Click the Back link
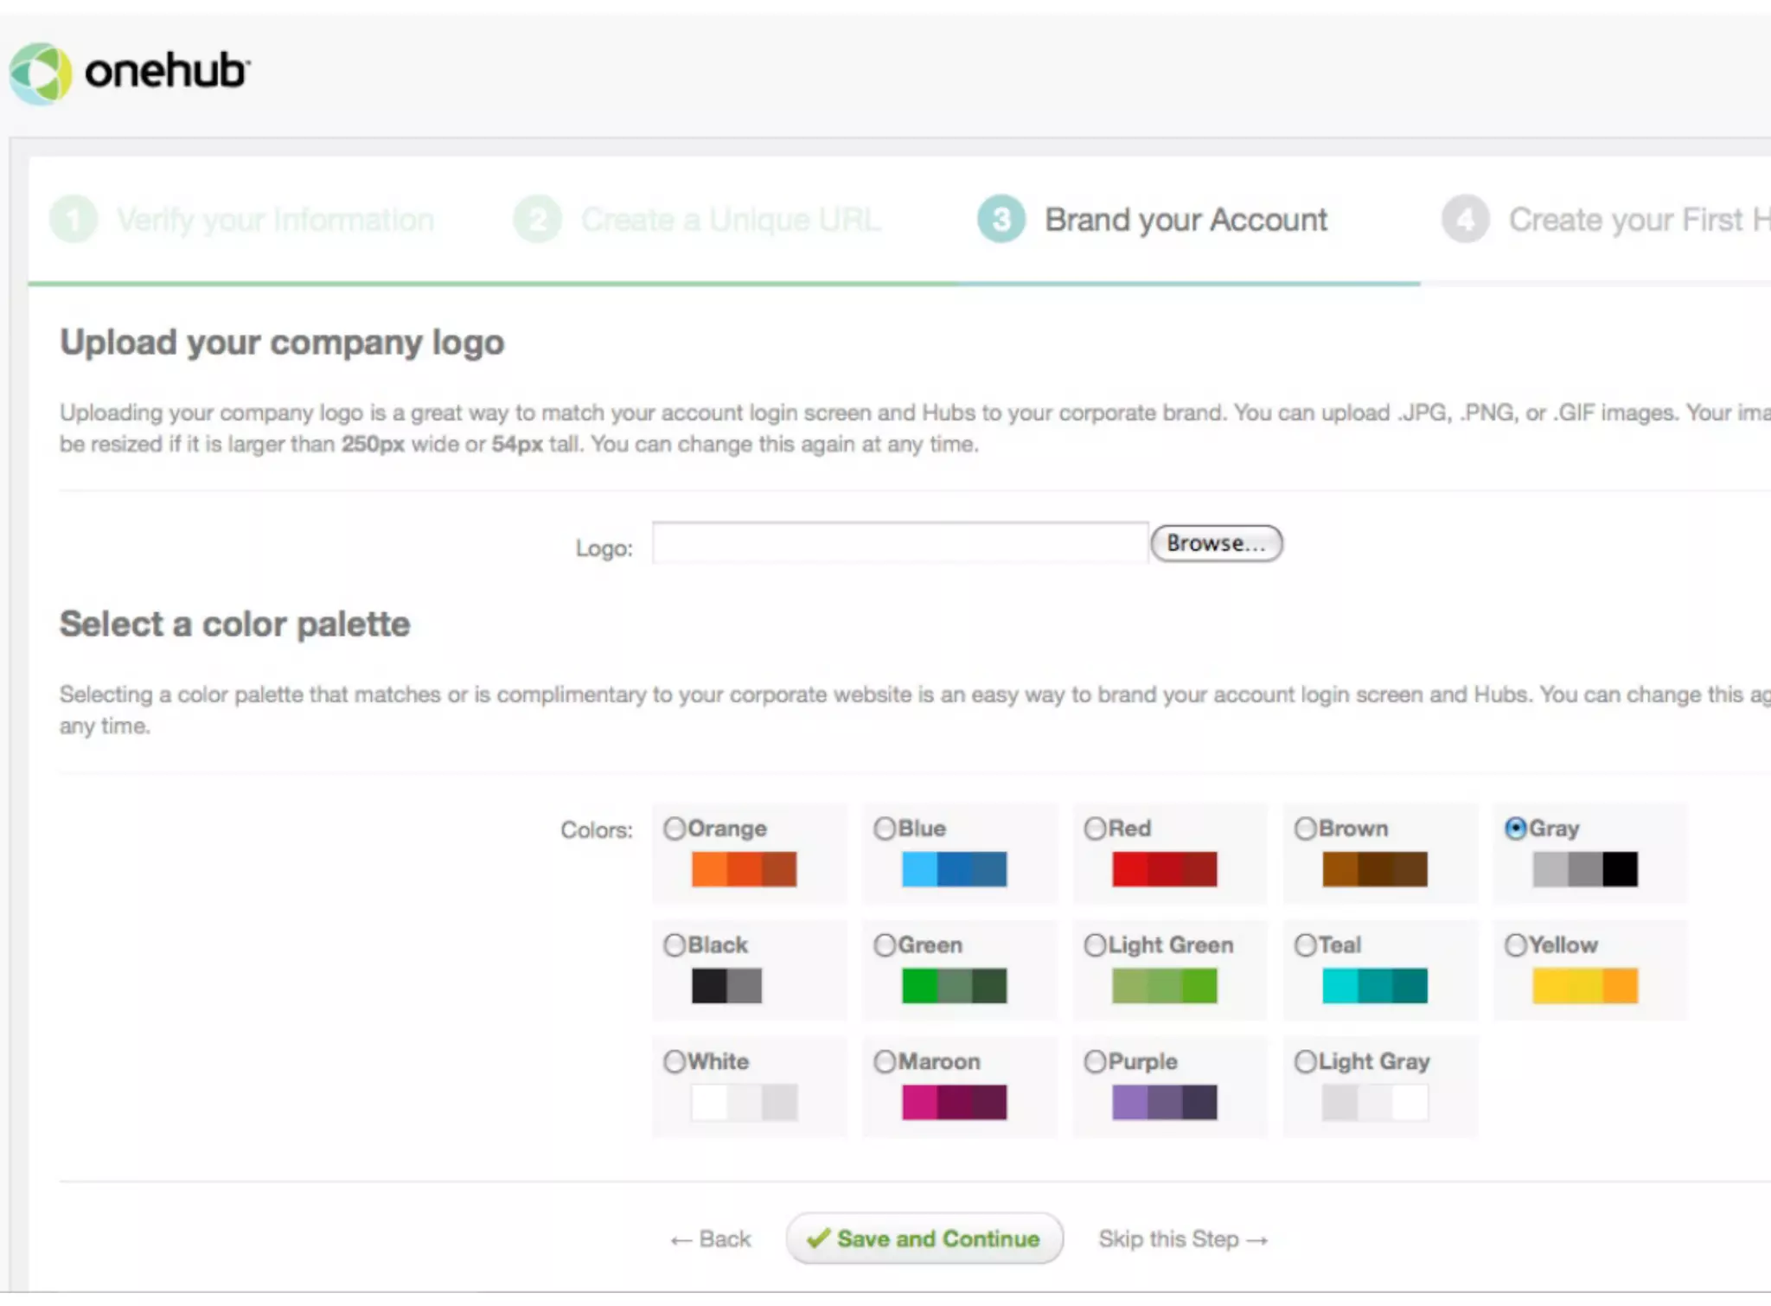This screenshot has width=1771, height=1306. pos(711,1239)
